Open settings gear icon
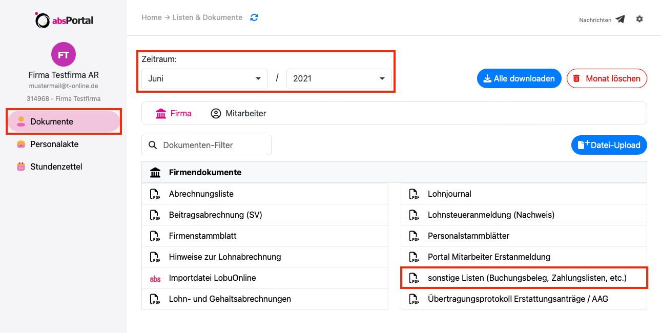The image size is (661, 333). pos(639,19)
